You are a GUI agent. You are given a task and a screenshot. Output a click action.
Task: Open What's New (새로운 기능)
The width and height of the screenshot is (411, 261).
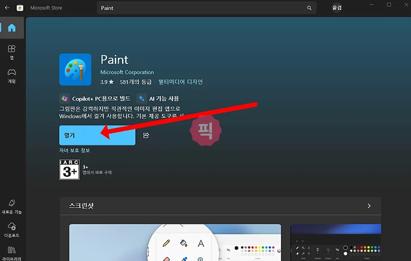point(12,206)
